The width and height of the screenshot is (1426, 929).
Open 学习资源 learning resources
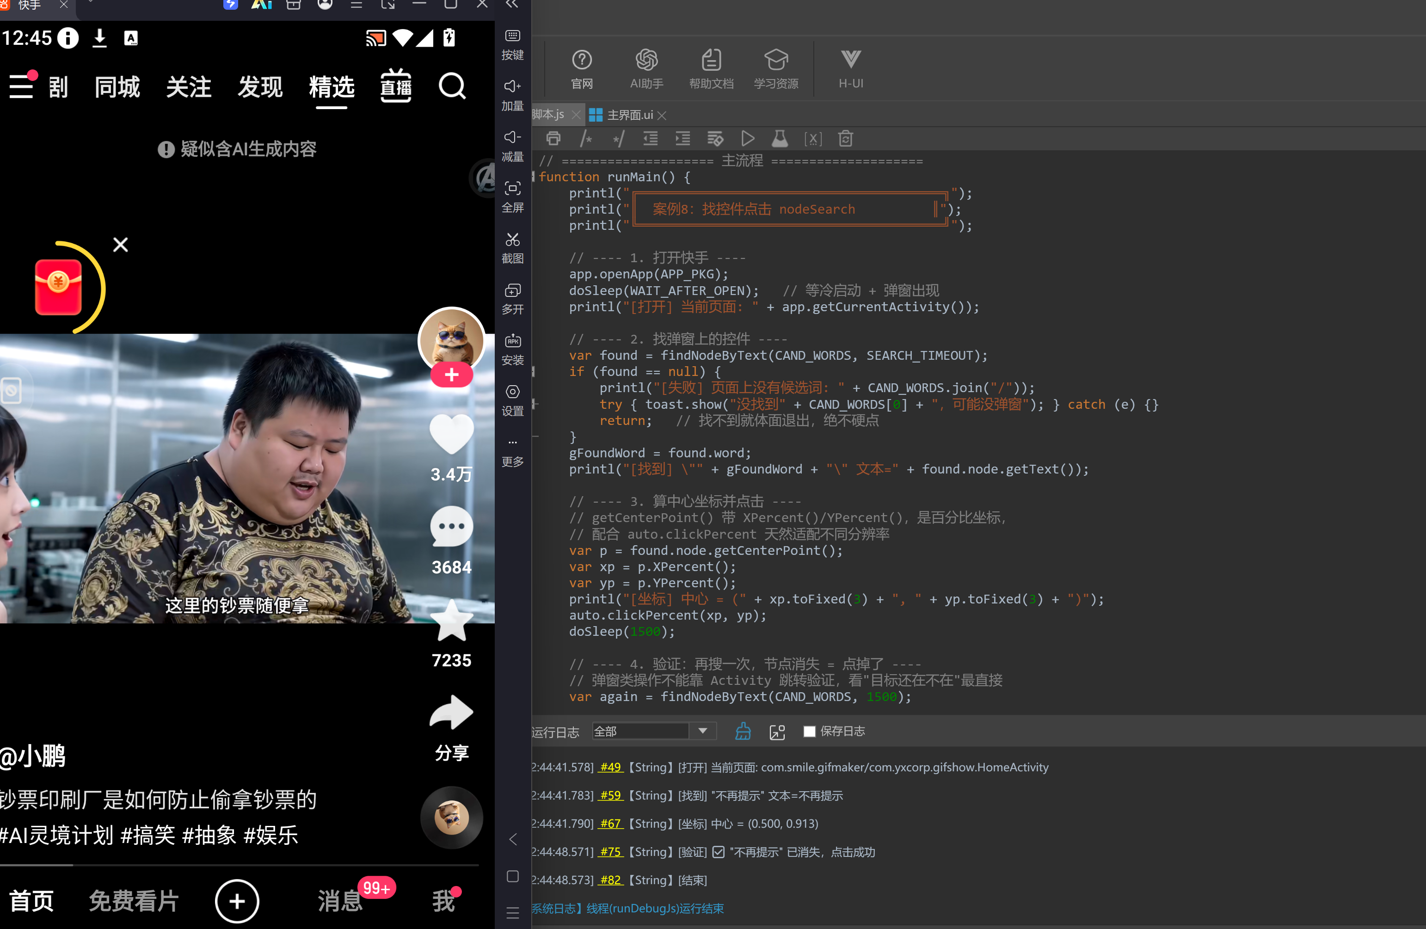coord(775,69)
